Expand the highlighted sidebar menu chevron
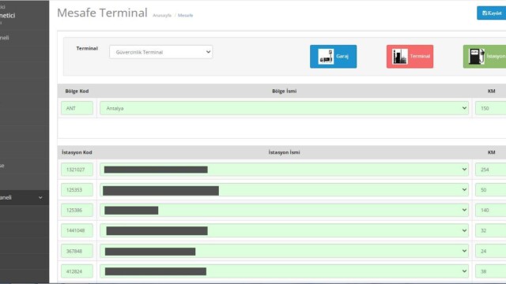Viewport: 506px width, 284px height. (x=40, y=197)
